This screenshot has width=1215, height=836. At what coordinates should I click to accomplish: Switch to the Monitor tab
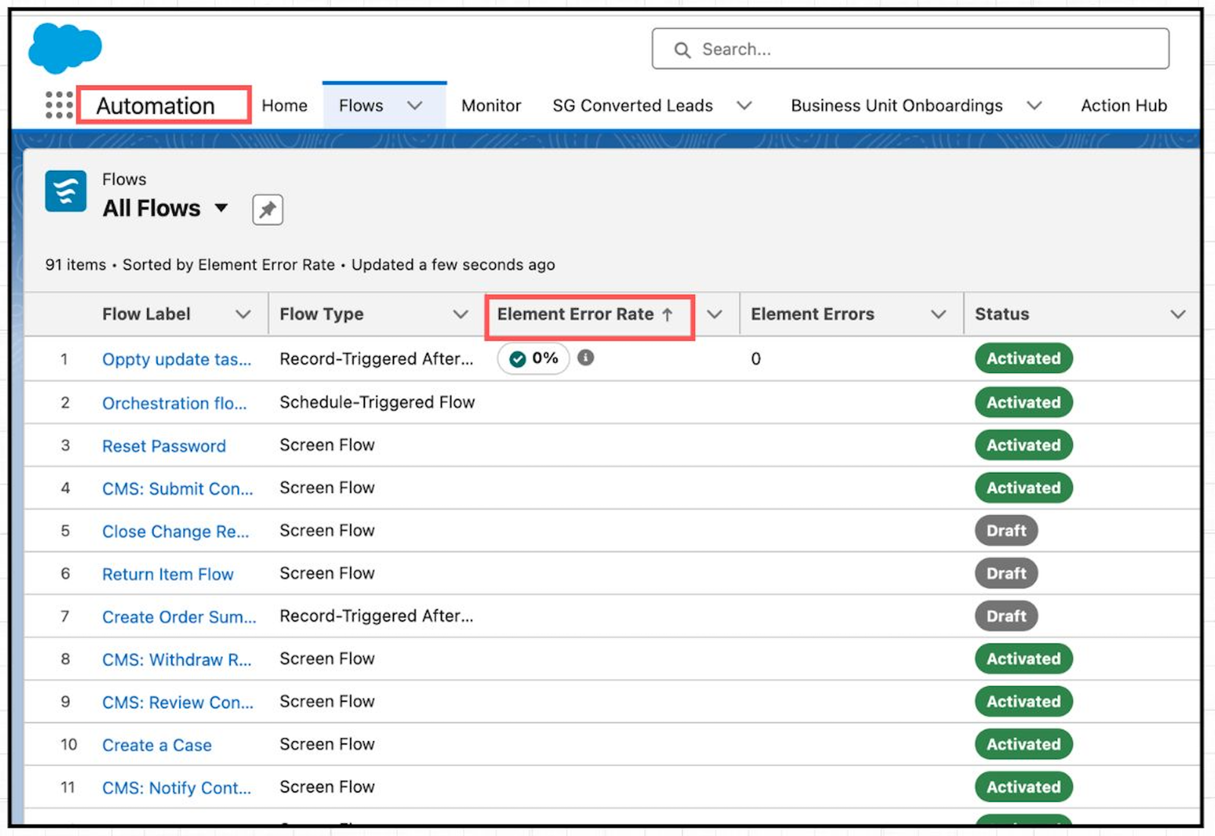[x=491, y=106]
